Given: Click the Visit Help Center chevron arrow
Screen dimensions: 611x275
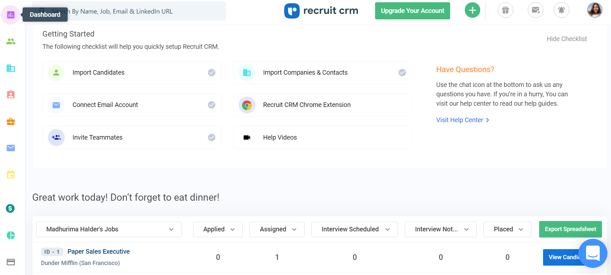Looking at the screenshot, I should (488, 120).
